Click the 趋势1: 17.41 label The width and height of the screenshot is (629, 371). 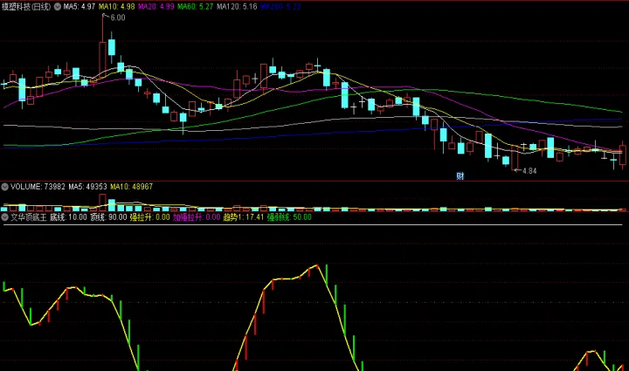(244, 216)
